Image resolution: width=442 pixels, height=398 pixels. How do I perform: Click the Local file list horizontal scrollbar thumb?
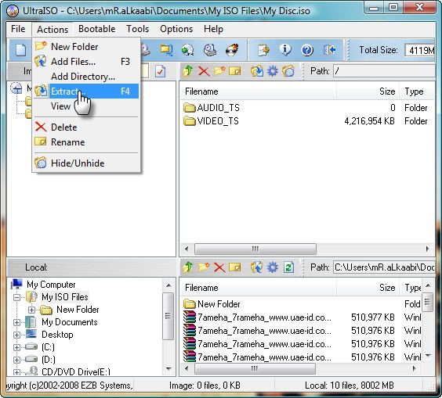click(255, 369)
